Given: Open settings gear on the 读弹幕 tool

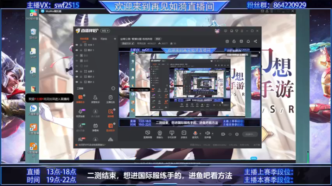Looking at the screenshot, I should pyautogui.click(x=114, y=110).
